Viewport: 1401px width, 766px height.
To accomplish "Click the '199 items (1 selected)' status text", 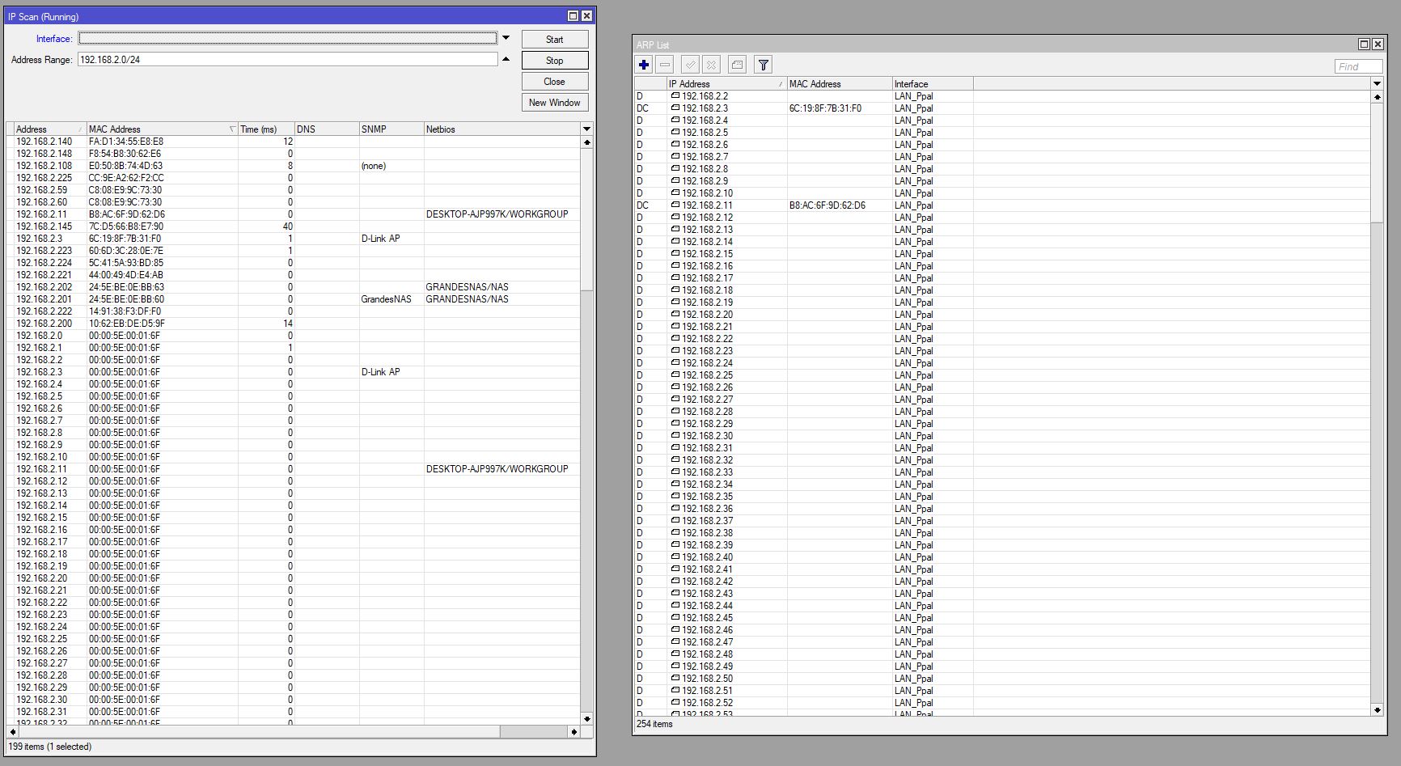I will point(49,747).
